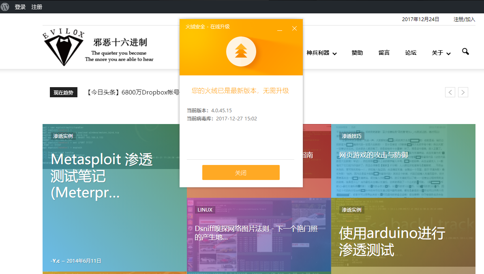
Task: Click the 2014年6月11日 post date
Action: [x=84, y=261]
